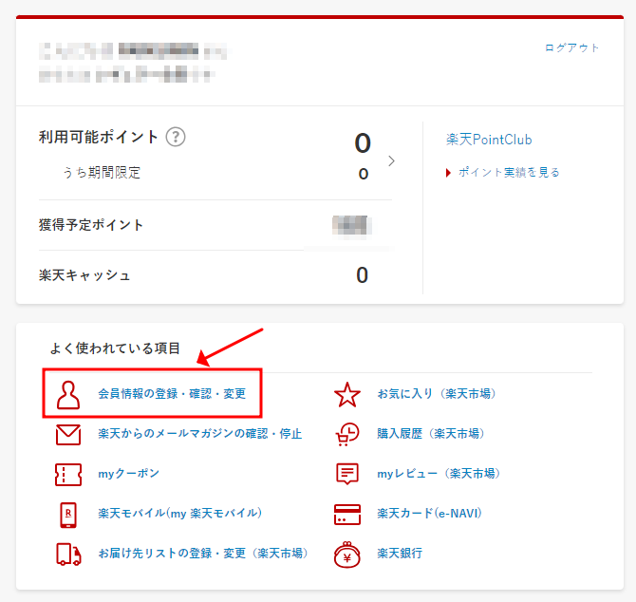Click the review speech bubble icon
636x602 pixels.
(347, 474)
